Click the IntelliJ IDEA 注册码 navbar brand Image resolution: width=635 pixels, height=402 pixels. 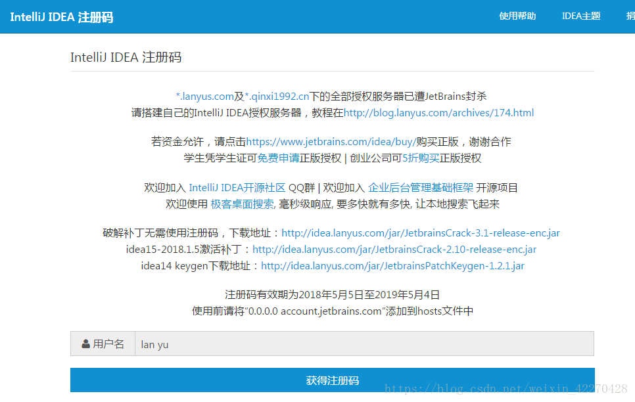(62, 17)
